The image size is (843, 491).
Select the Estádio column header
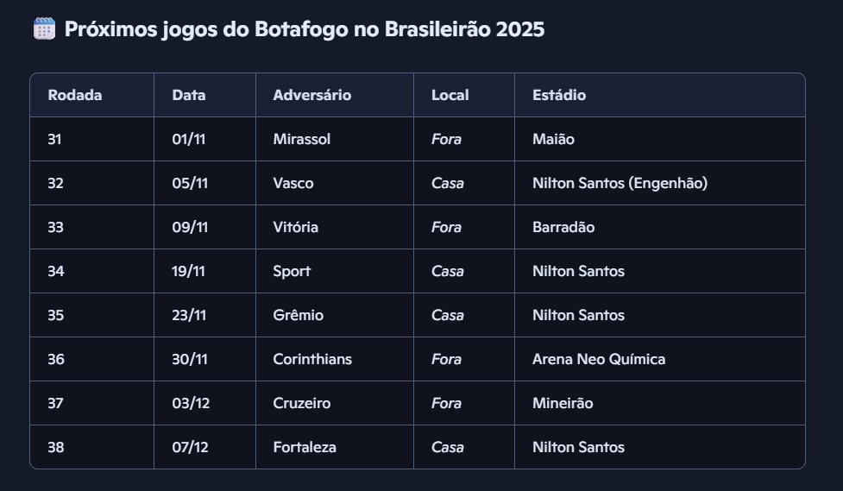[x=559, y=95]
